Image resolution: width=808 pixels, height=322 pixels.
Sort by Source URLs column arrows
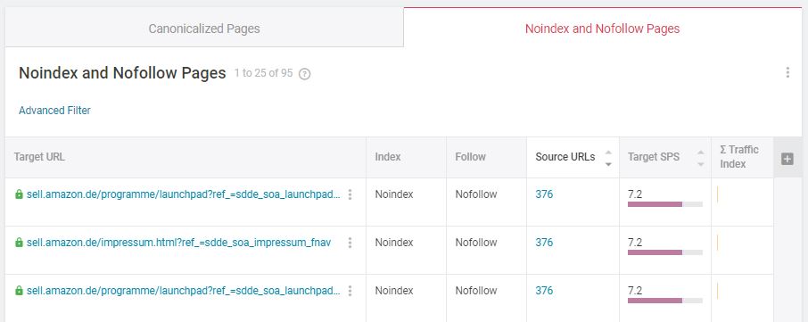point(608,158)
